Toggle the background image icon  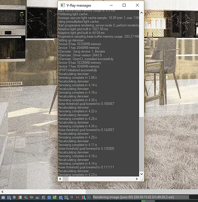coord(55,197)
